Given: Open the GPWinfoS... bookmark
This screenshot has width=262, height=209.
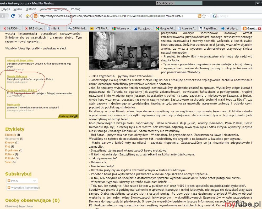Looking at the screenshot, I should click(78, 28).
